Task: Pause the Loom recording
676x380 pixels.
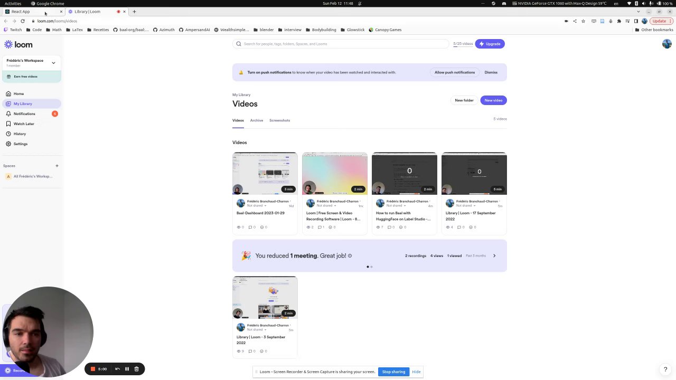Action: (127, 369)
